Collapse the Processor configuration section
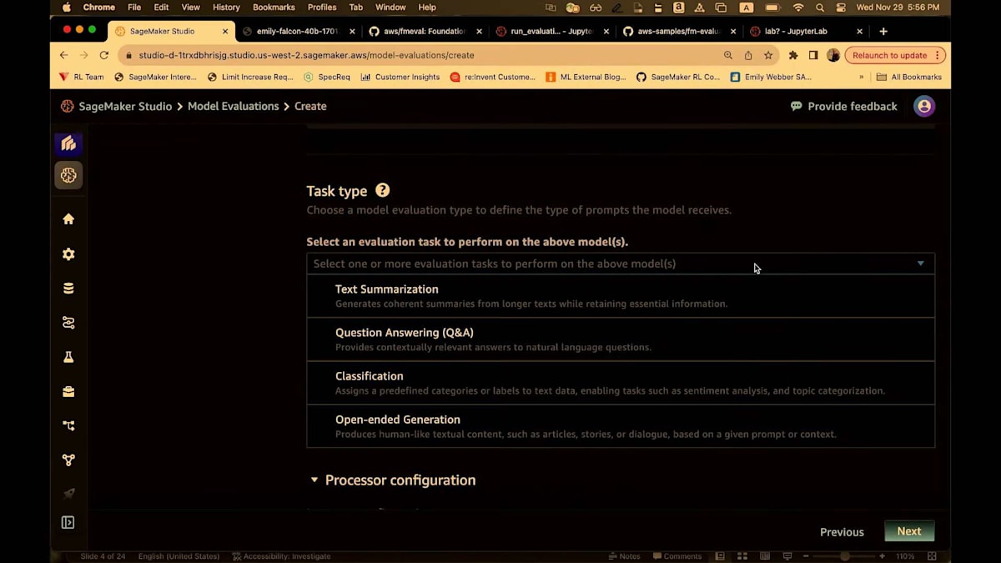Screen dimensions: 1001x563 coord(314,480)
